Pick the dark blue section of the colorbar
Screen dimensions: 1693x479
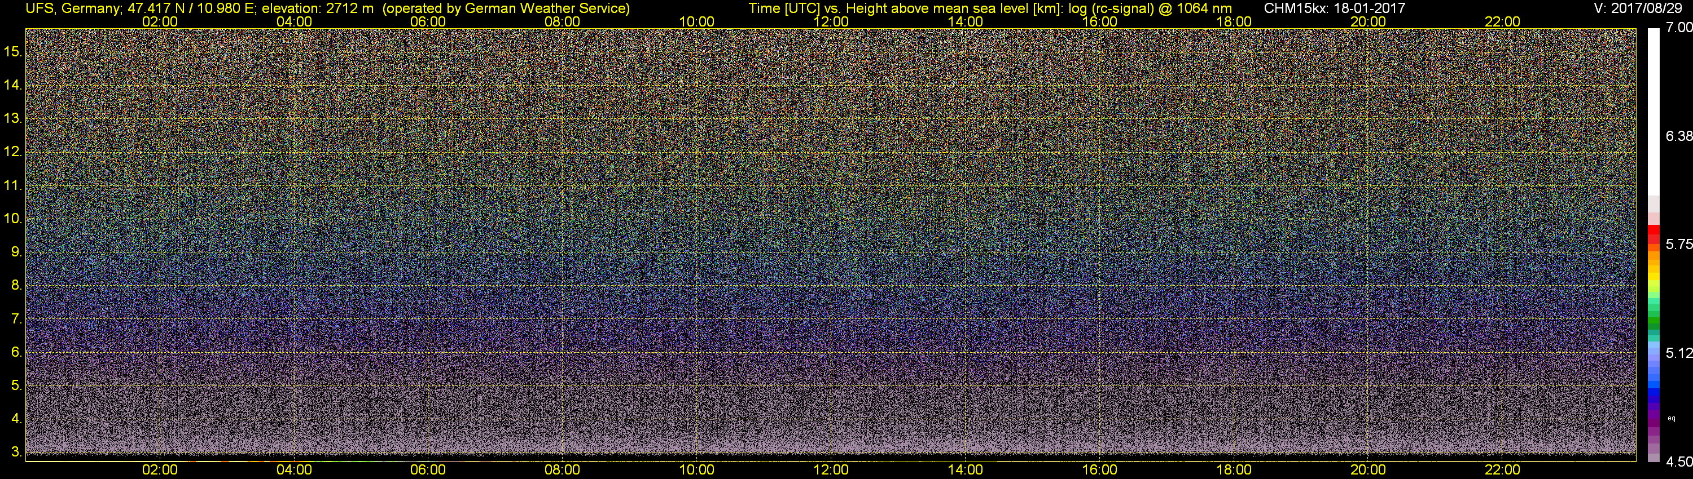1653,397
